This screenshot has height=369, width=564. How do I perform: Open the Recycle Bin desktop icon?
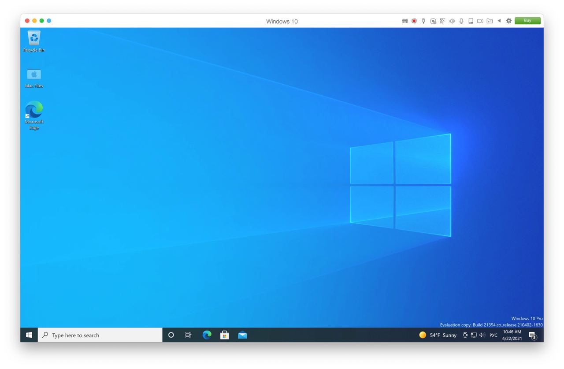click(x=34, y=41)
